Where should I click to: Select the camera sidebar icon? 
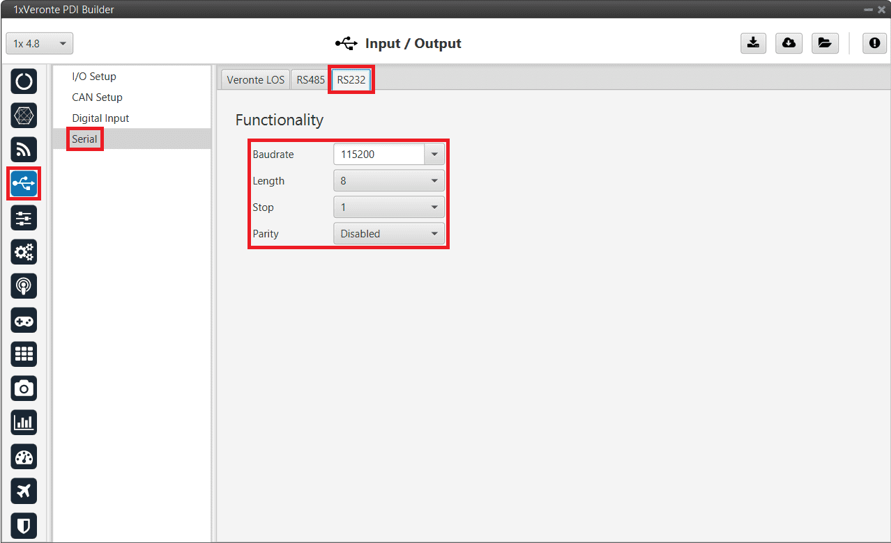pyautogui.click(x=24, y=388)
